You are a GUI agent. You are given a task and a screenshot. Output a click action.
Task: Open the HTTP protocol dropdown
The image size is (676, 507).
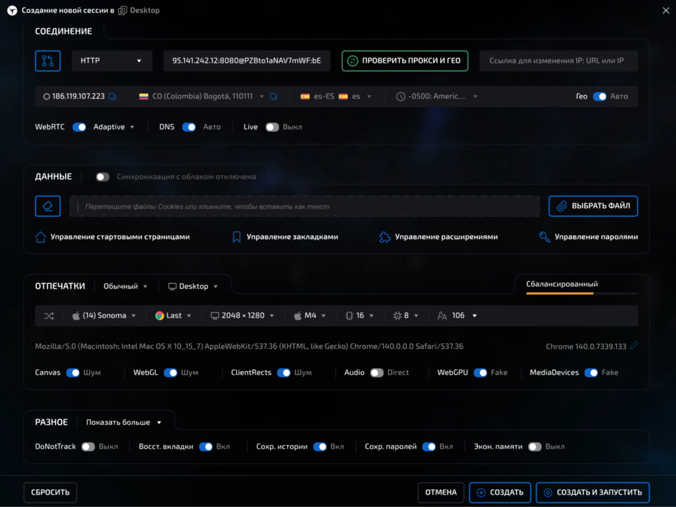pos(112,61)
